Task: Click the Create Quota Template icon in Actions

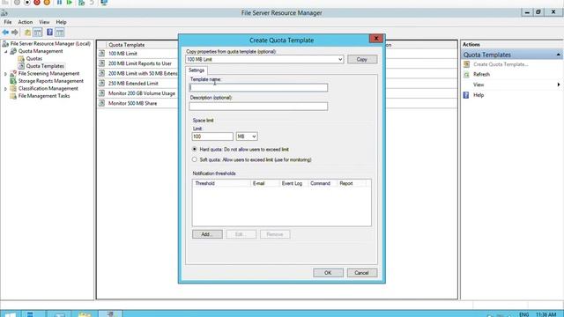Action: (466, 64)
